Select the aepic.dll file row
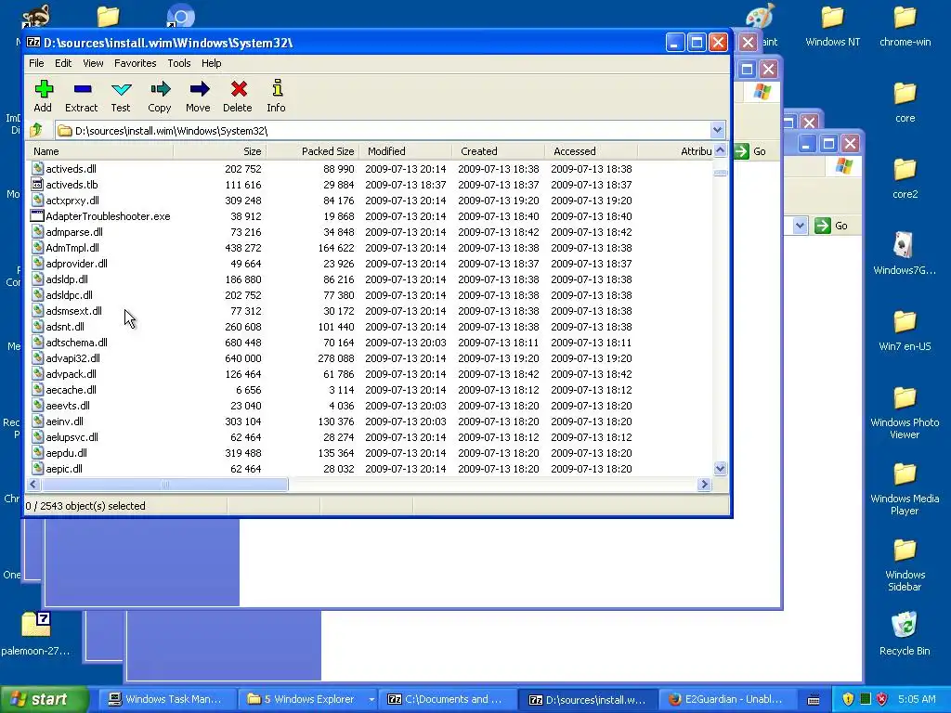Image resolution: width=951 pixels, height=713 pixels. pos(370,469)
